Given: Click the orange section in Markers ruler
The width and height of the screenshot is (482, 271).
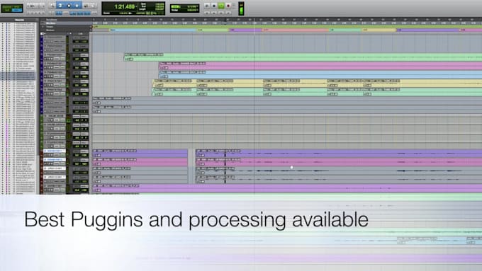Looking at the screenshot, I should [296, 30].
